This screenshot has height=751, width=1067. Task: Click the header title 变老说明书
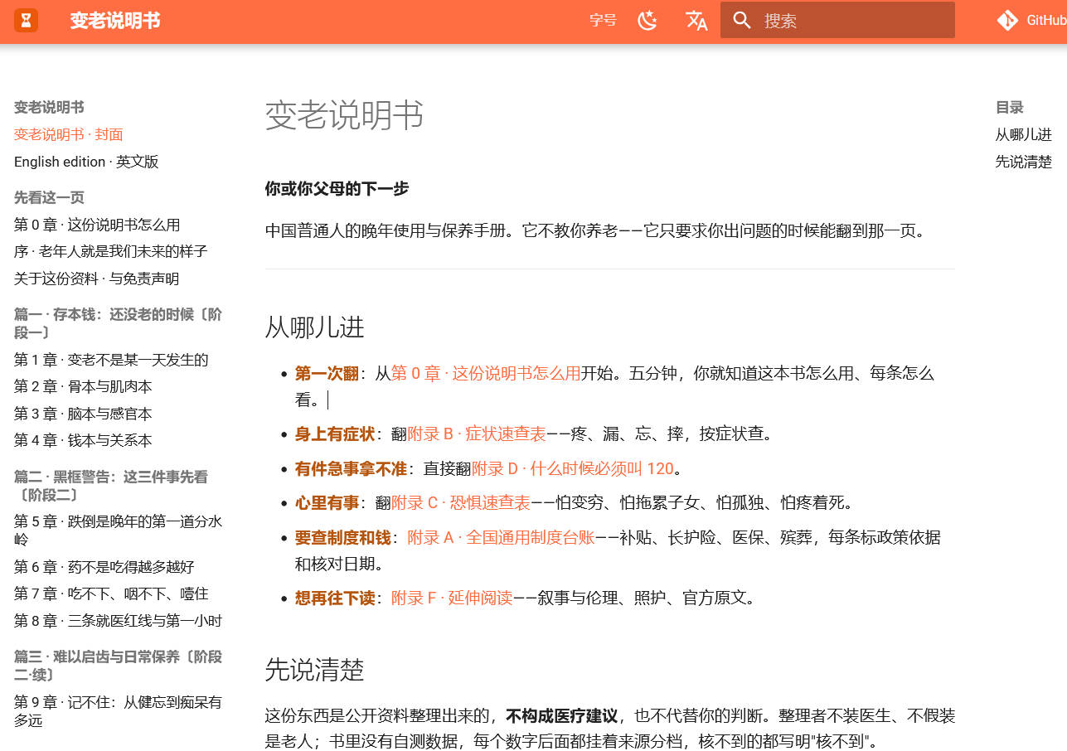(115, 21)
